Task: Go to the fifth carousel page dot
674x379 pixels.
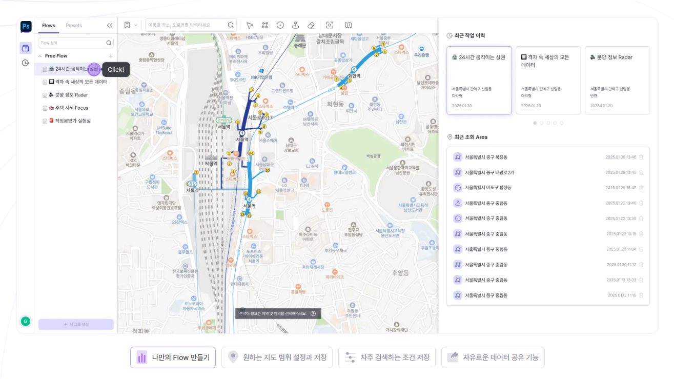Action: click(562, 123)
